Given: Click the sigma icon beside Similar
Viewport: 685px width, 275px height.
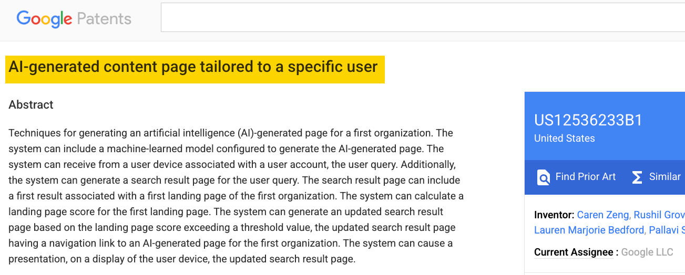Looking at the screenshot, I should point(637,177).
